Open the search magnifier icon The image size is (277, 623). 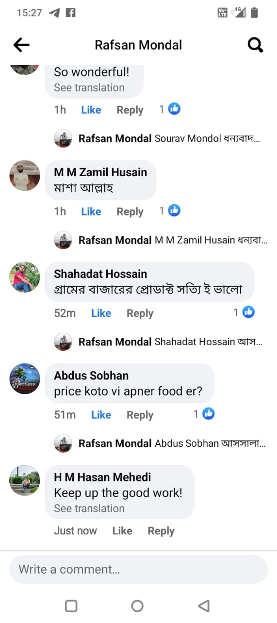[255, 45]
